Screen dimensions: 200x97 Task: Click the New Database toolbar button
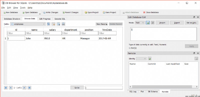pos(10,12)
